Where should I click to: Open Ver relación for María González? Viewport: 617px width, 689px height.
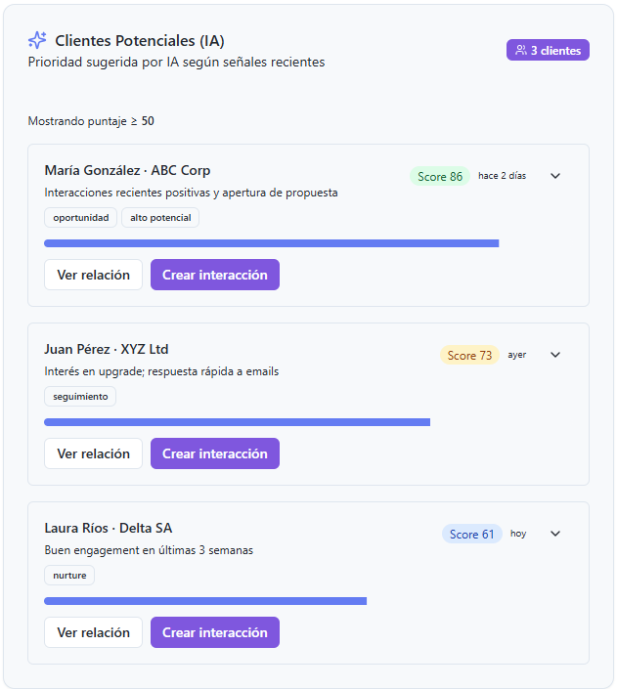(93, 275)
